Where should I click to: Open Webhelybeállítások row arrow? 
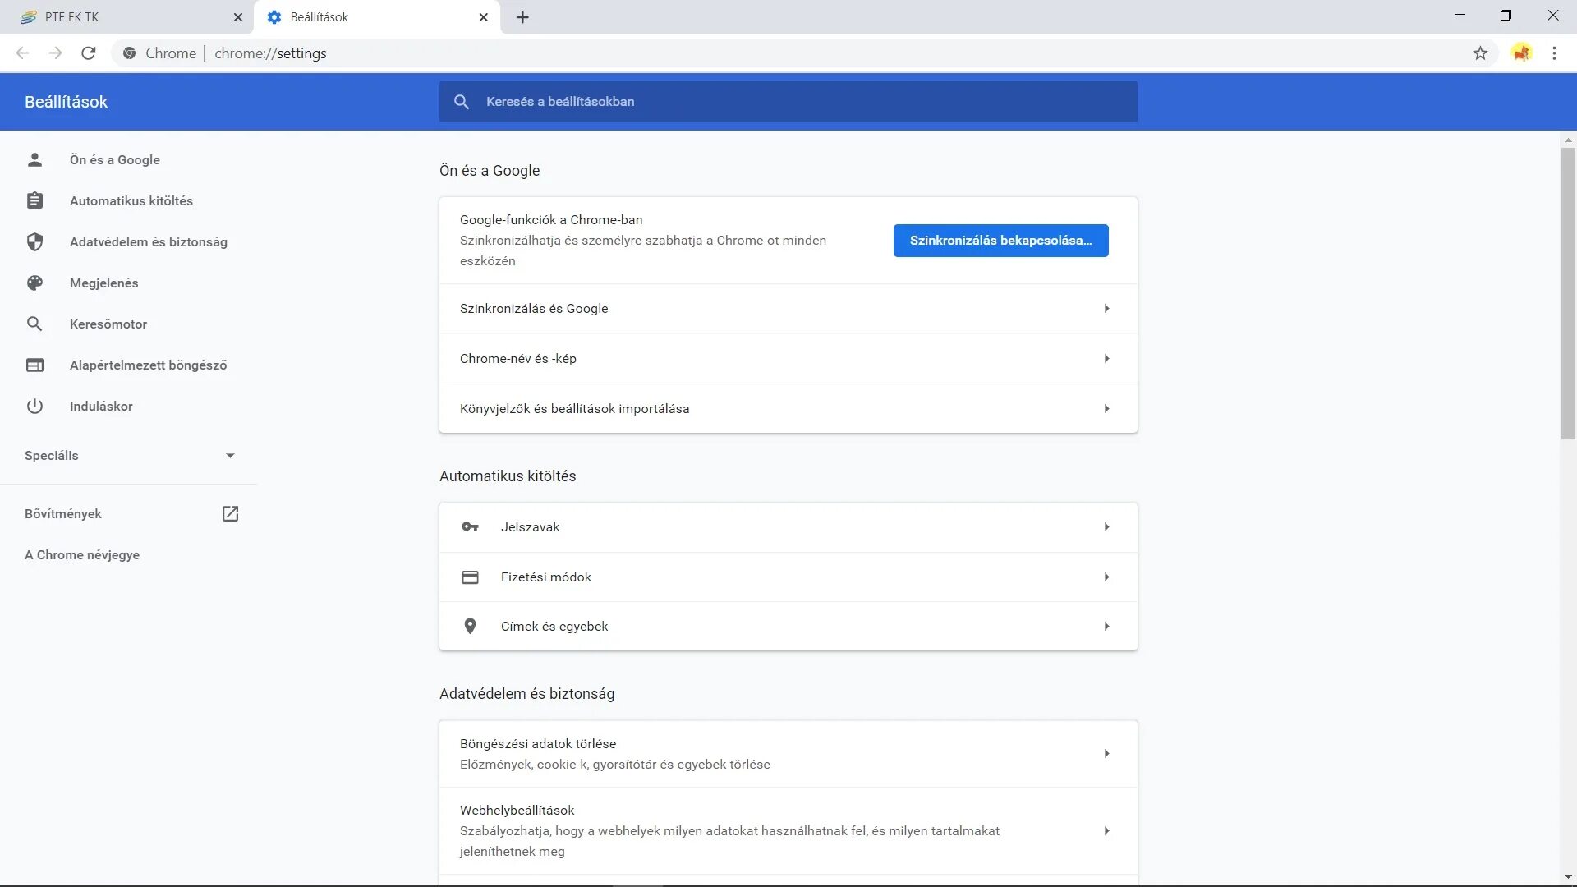coord(1106,830)
